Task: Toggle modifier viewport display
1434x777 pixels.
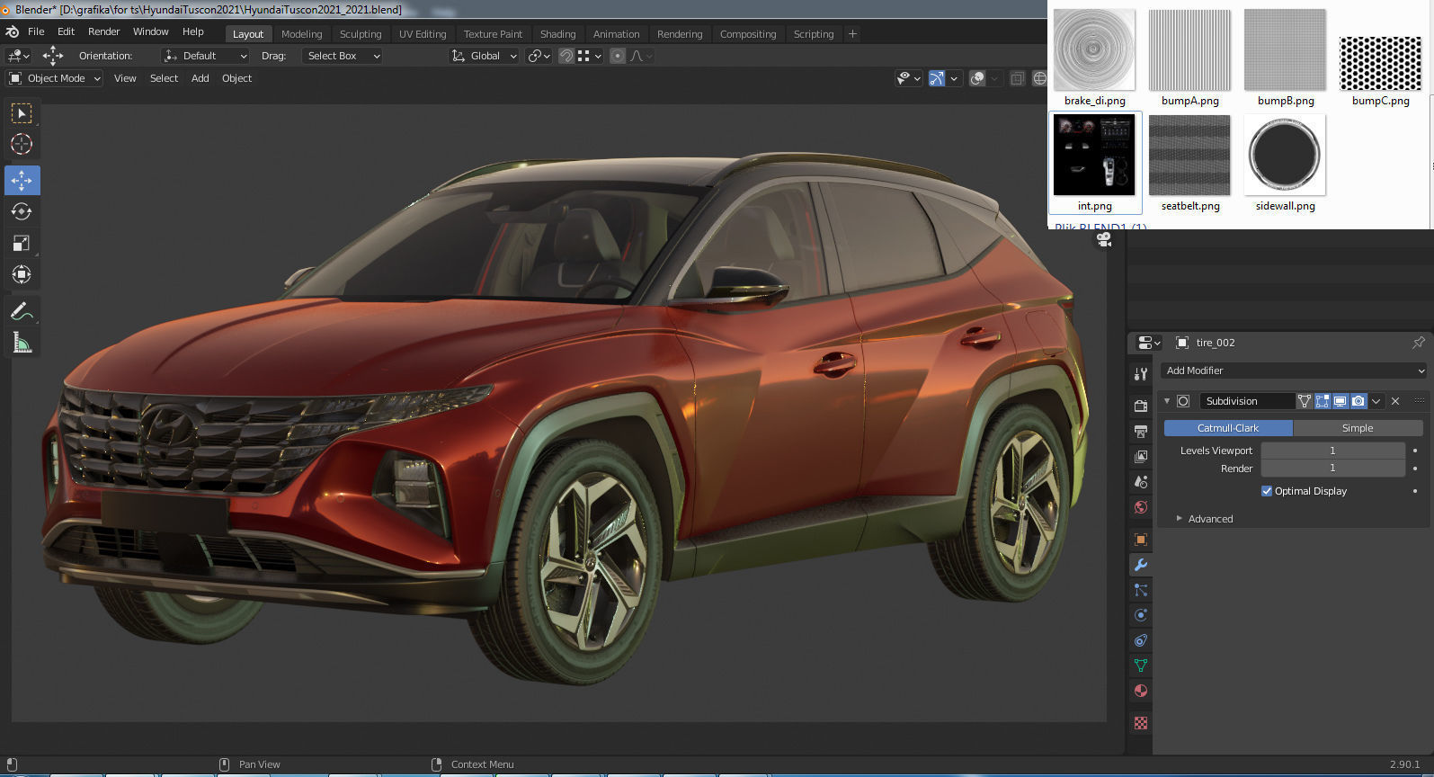Action: 1340,401
